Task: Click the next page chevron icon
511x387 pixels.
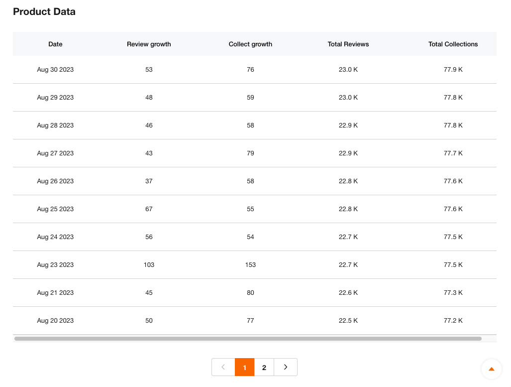Action: [x=285, y=367]
